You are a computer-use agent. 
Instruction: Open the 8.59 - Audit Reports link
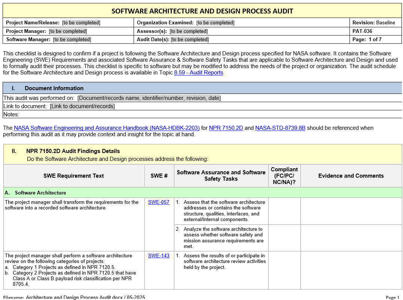point(198,73)
